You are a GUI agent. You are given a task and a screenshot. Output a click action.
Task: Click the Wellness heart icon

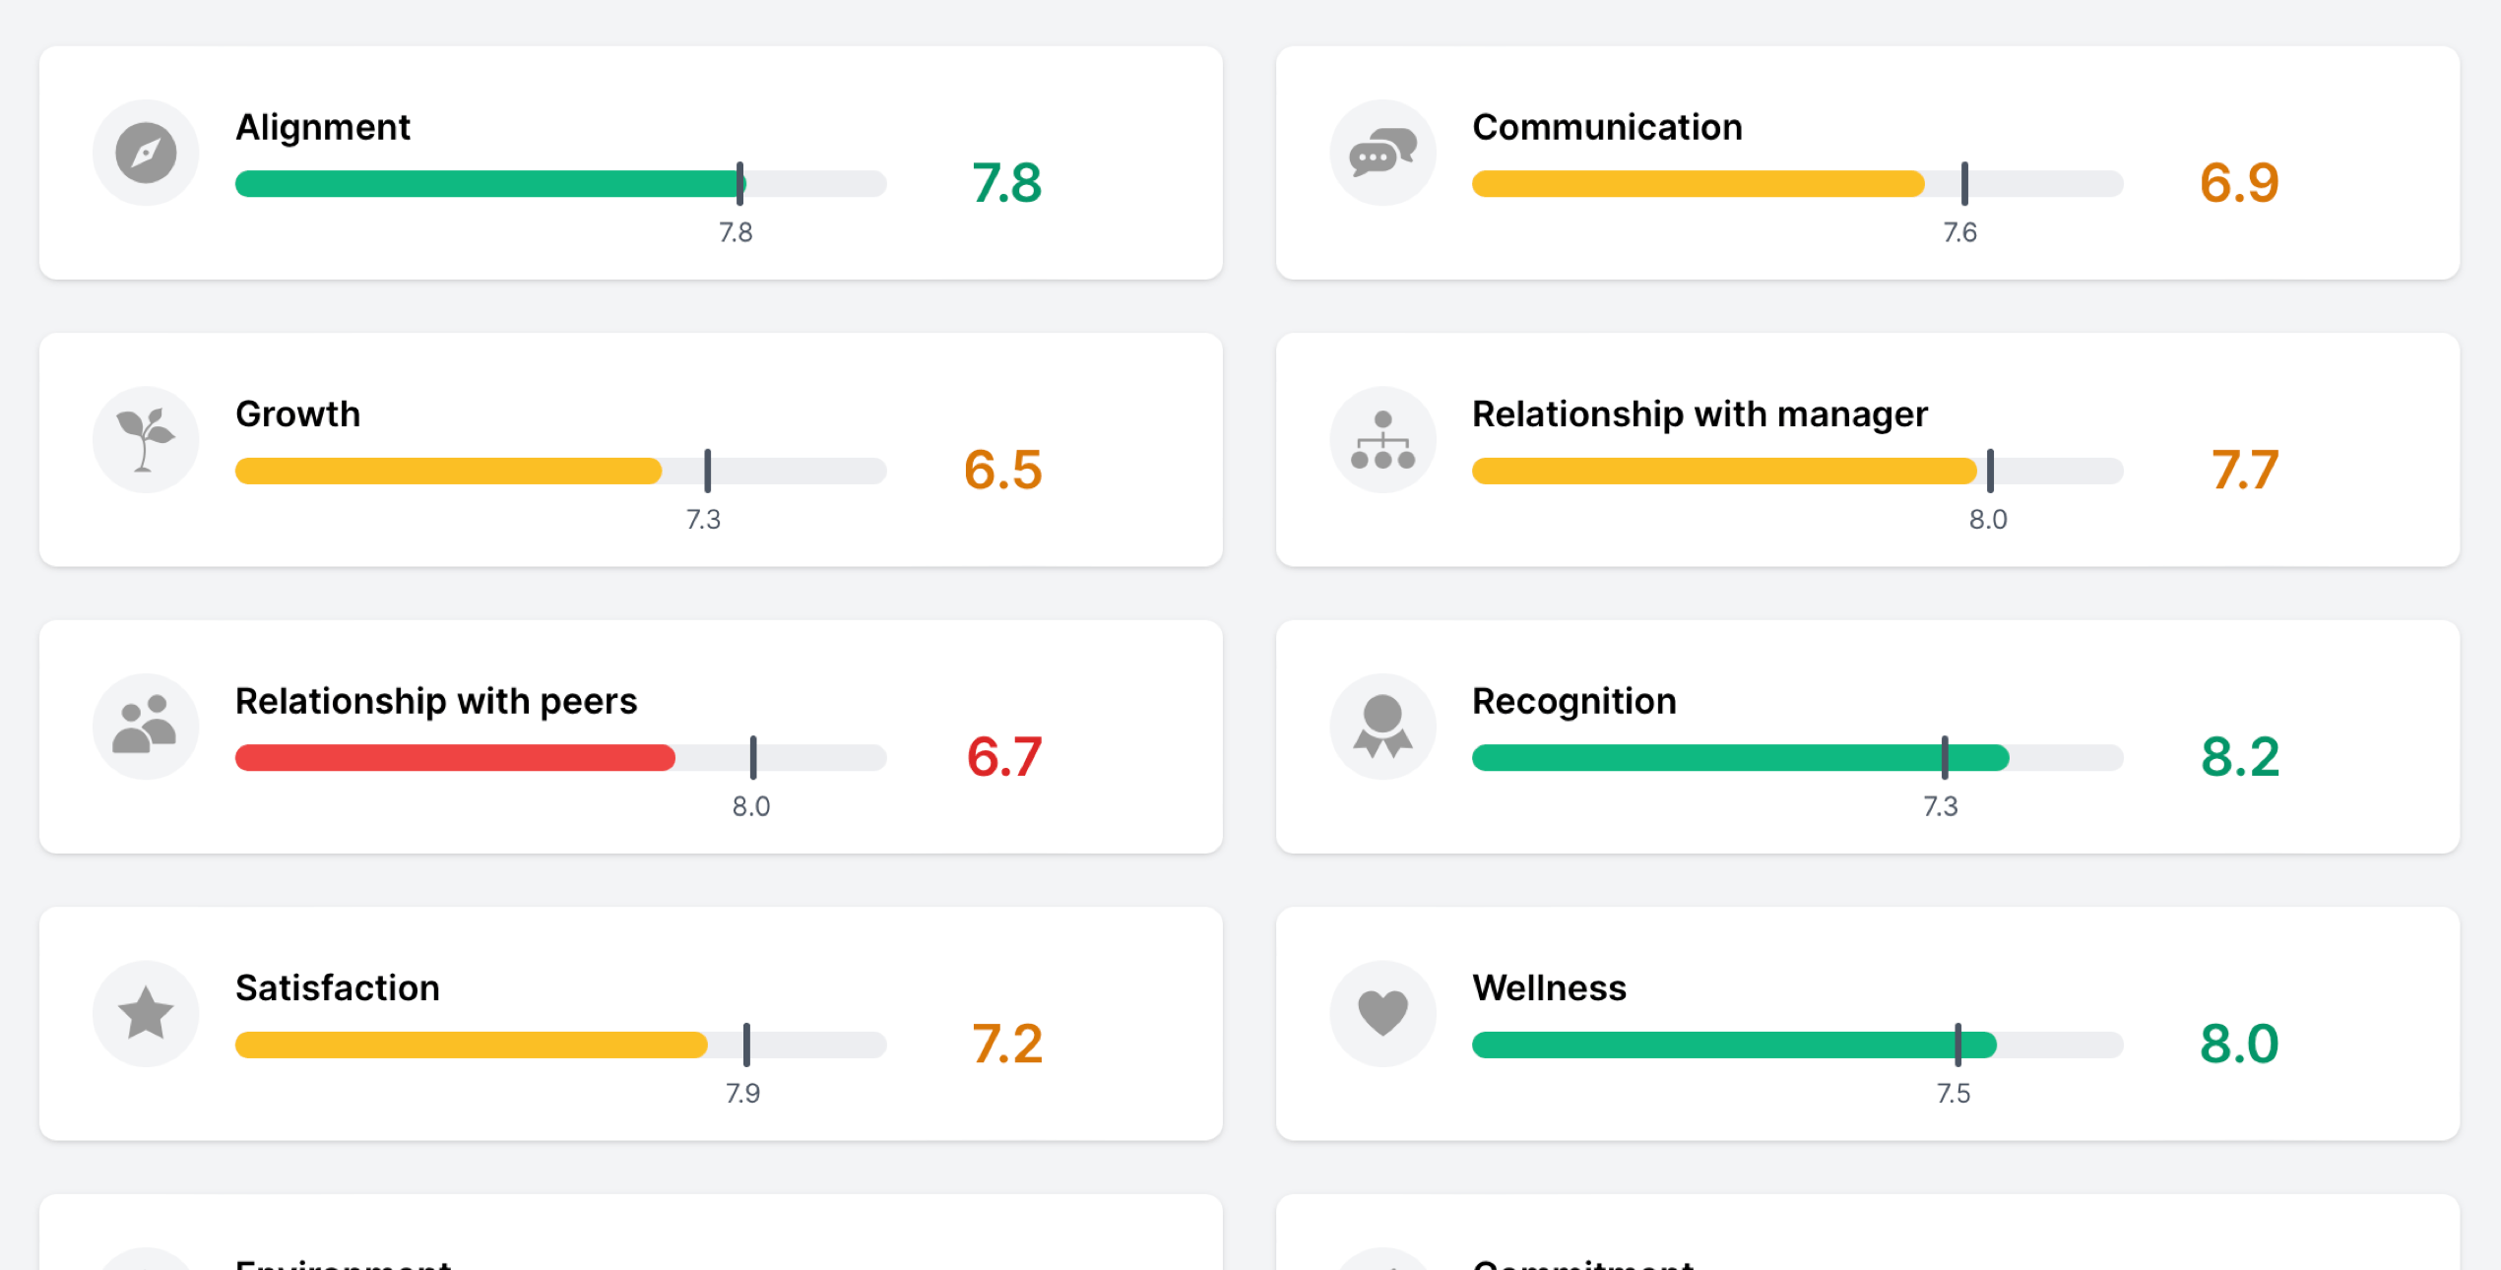1382,1013
